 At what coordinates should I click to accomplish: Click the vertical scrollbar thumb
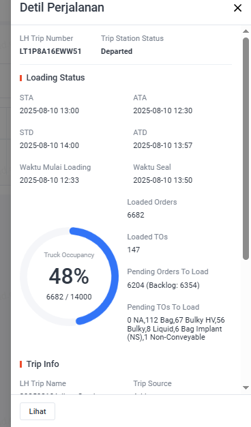tap(246, 149)
